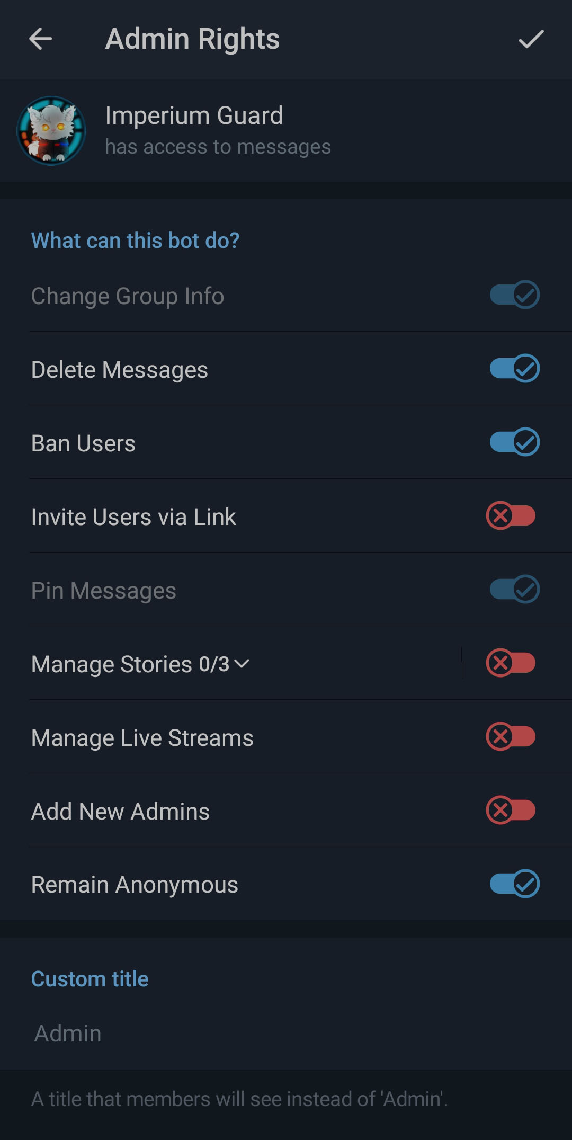Viewport: 572px width, 1140px height.
Task: Disable the Delete Messages toggle
Action: 514,369
